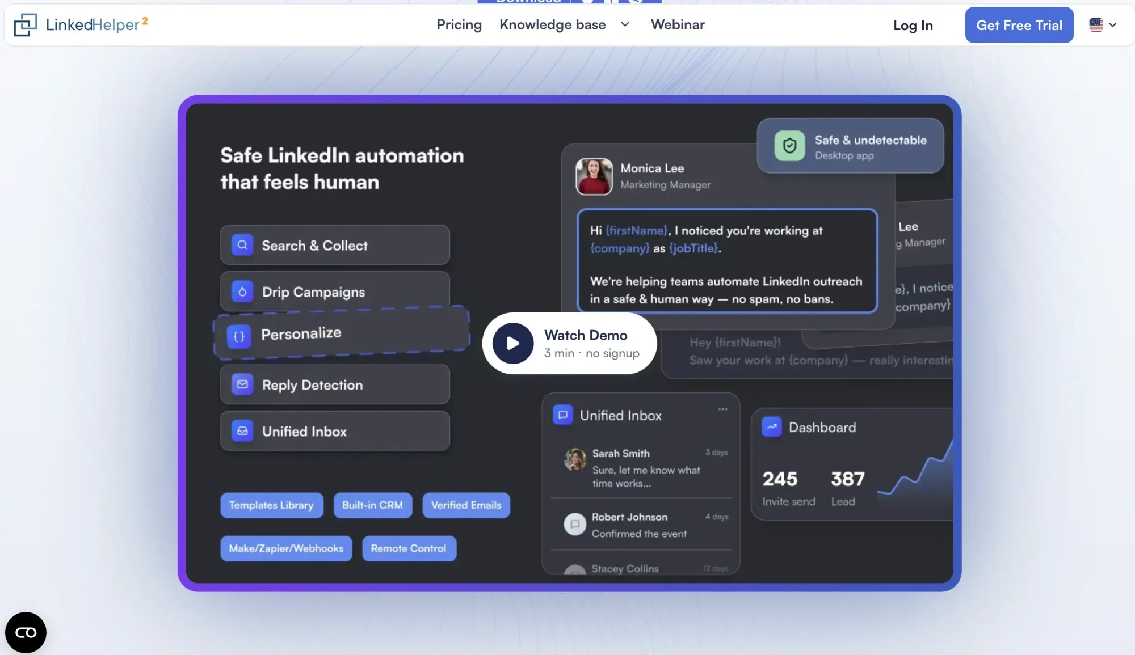Screen dimensions: 1135x655
Task: Select the Drip Campaigns feature tab
Action: coord(335,291)
